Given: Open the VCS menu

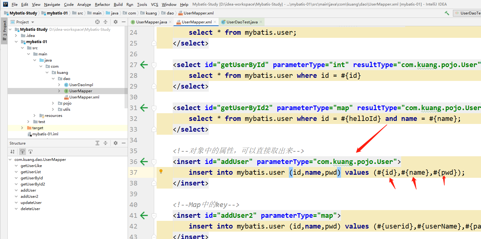Looking at the screenshot, I should coord(154,4).
